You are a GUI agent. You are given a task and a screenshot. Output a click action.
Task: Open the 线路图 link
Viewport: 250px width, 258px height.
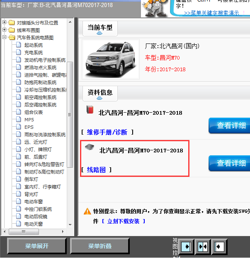pos(96,170)
